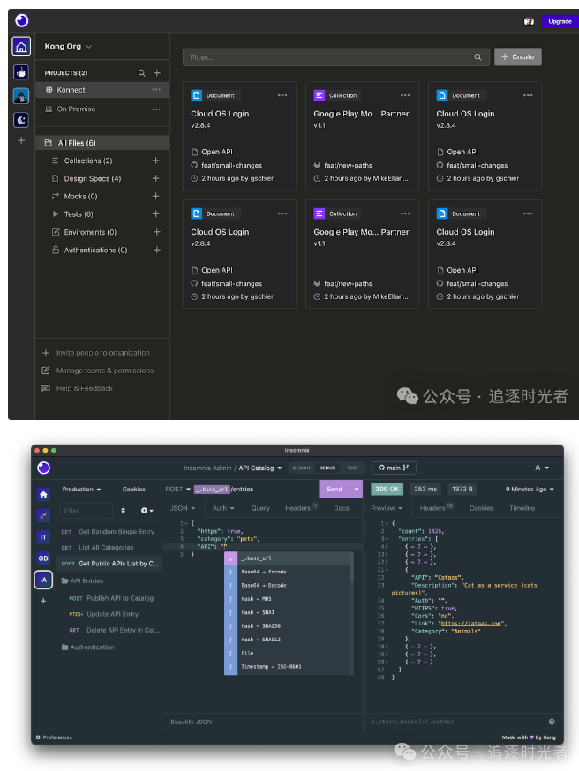
Task: Click the search projects magnifier icon
Action: pos(142,72)
